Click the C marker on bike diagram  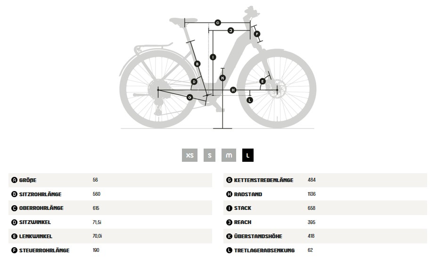[x=218, y=23]
